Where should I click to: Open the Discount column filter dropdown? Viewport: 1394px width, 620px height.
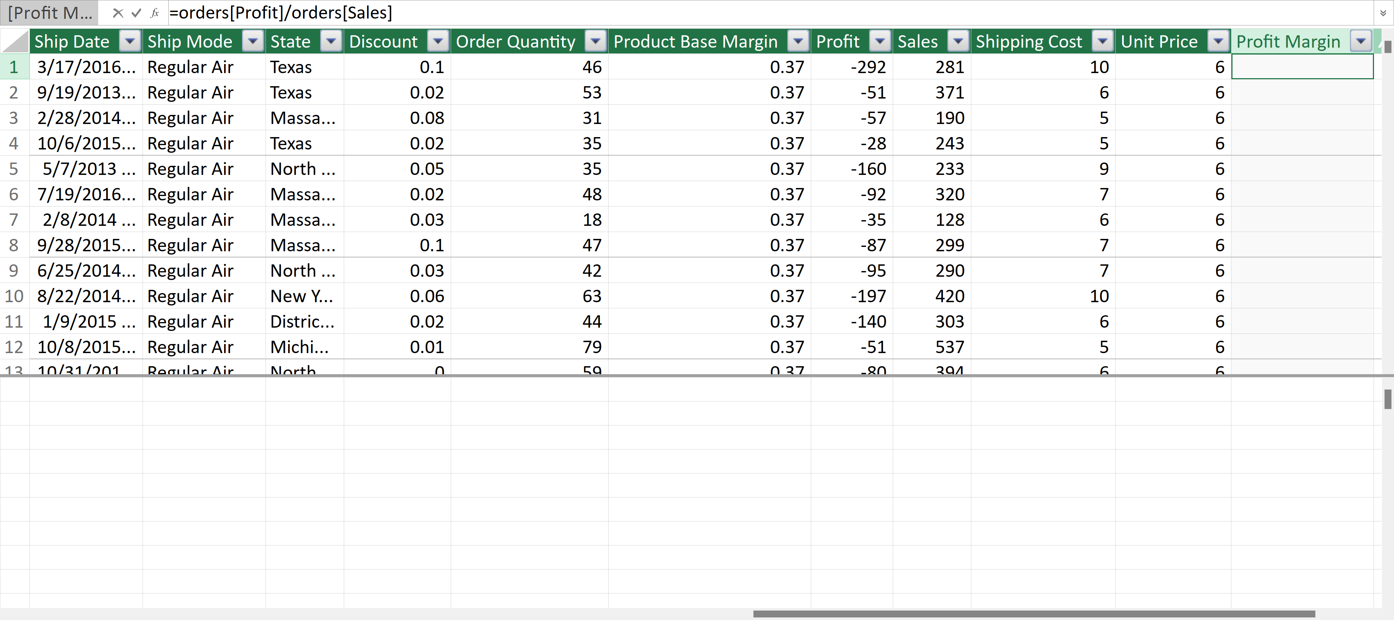pyautogui.click(x=438, y=41)
